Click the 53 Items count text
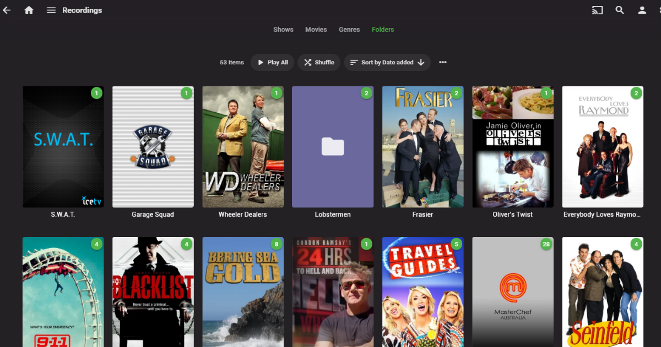 pos(232,63)
